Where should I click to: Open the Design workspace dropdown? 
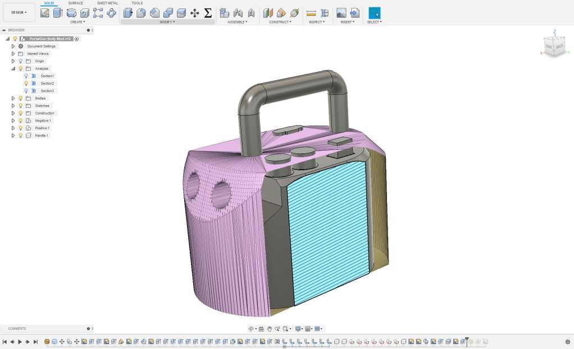19,12
